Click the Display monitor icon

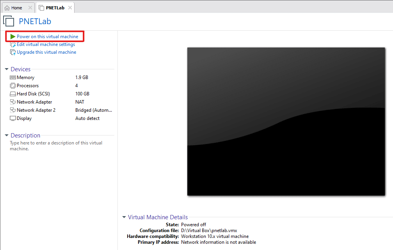coord(13,118)
